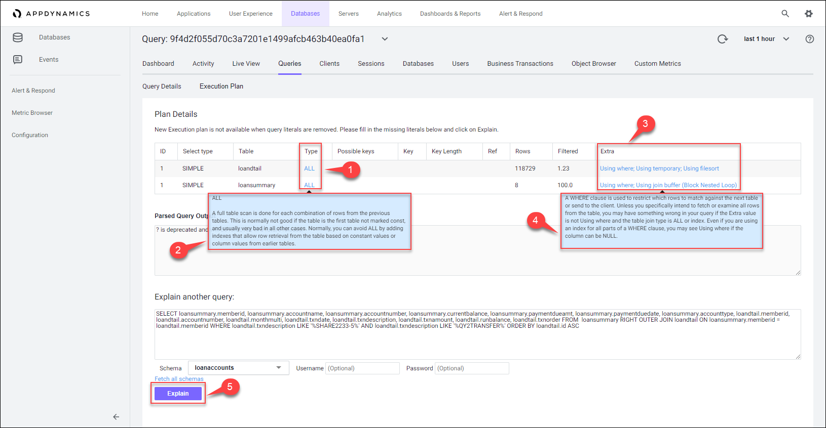Collapse the sidebar with left arrow
Image resolution: width=826 pixels, height=428 pixels.
point(116,417)
